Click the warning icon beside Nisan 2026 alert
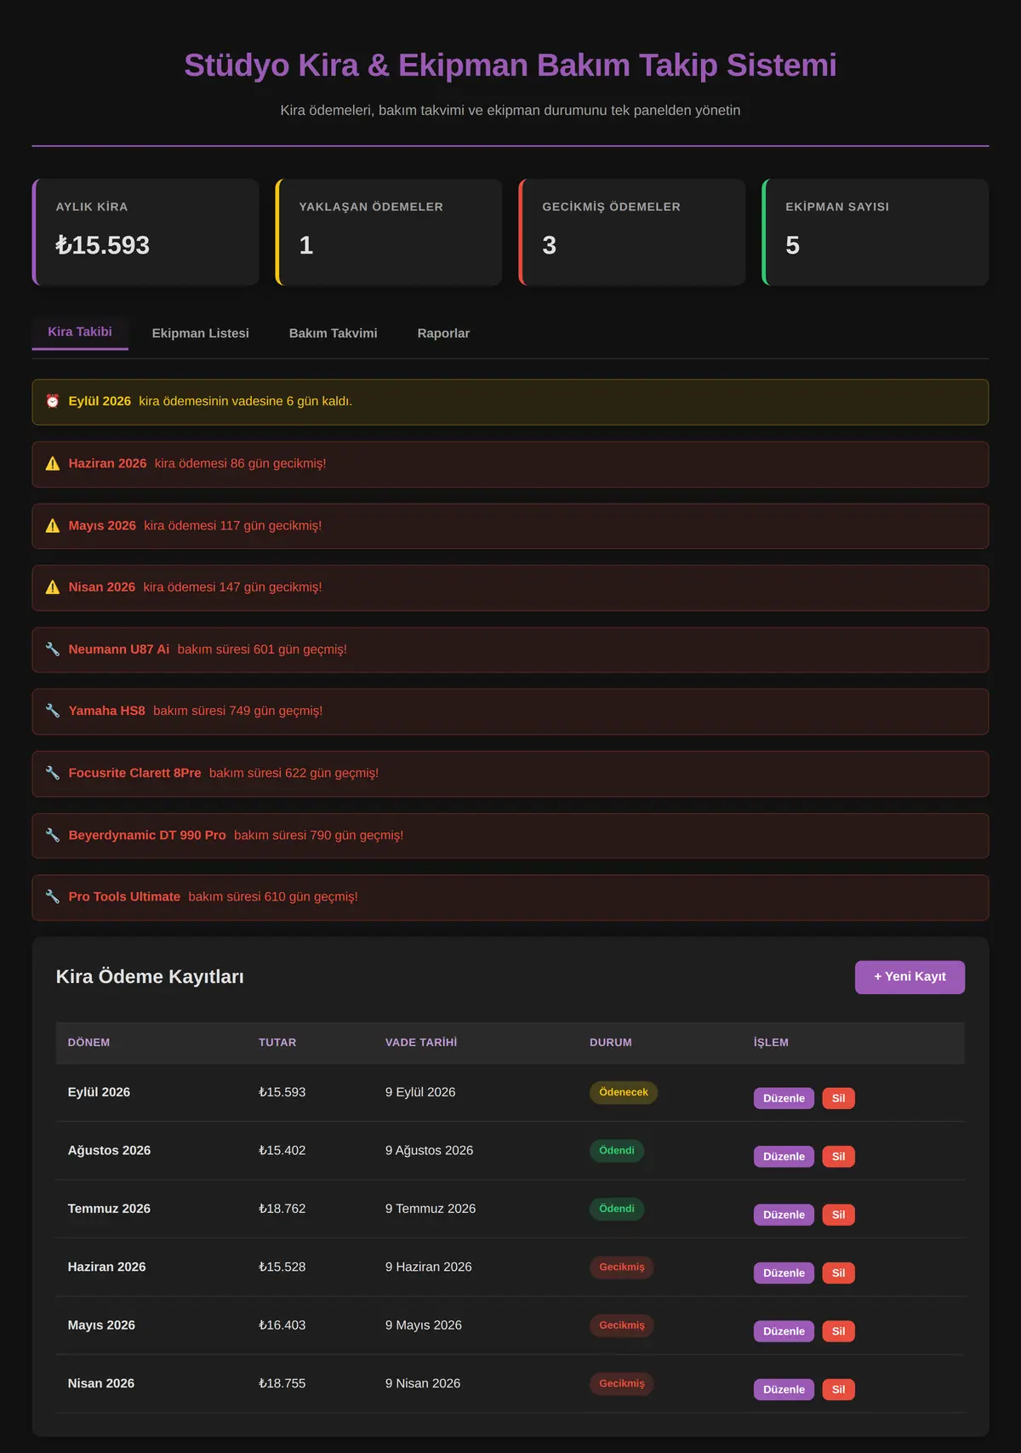1021x1453 pixels. (53, 587)
